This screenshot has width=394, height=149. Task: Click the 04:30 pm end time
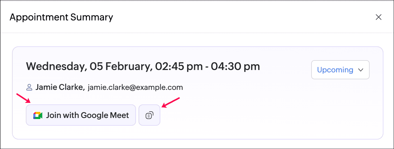235,66
